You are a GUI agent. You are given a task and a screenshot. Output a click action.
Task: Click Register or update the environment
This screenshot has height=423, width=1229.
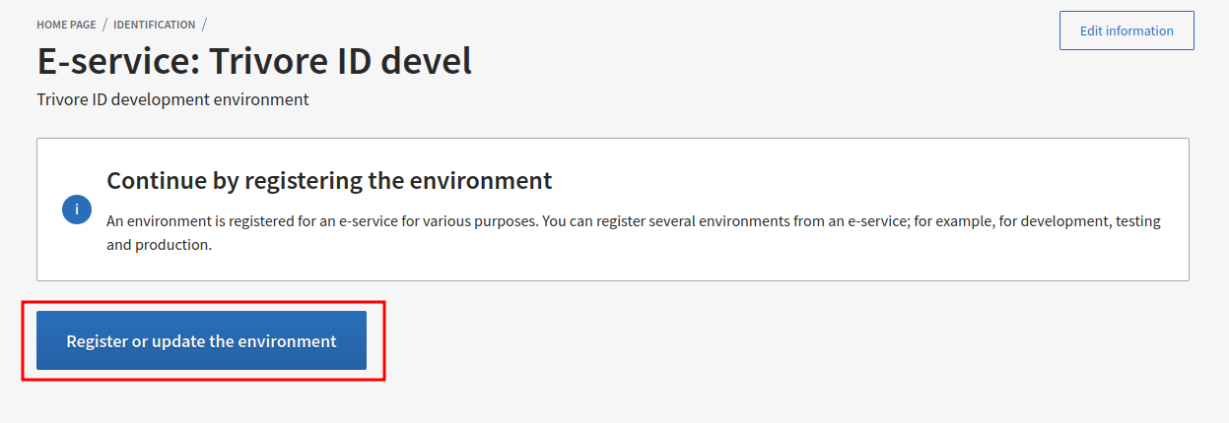pyautogui.click(x=201, y=341)
